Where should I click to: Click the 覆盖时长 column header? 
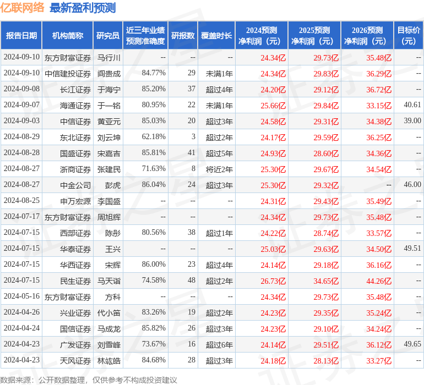[216, 36]
